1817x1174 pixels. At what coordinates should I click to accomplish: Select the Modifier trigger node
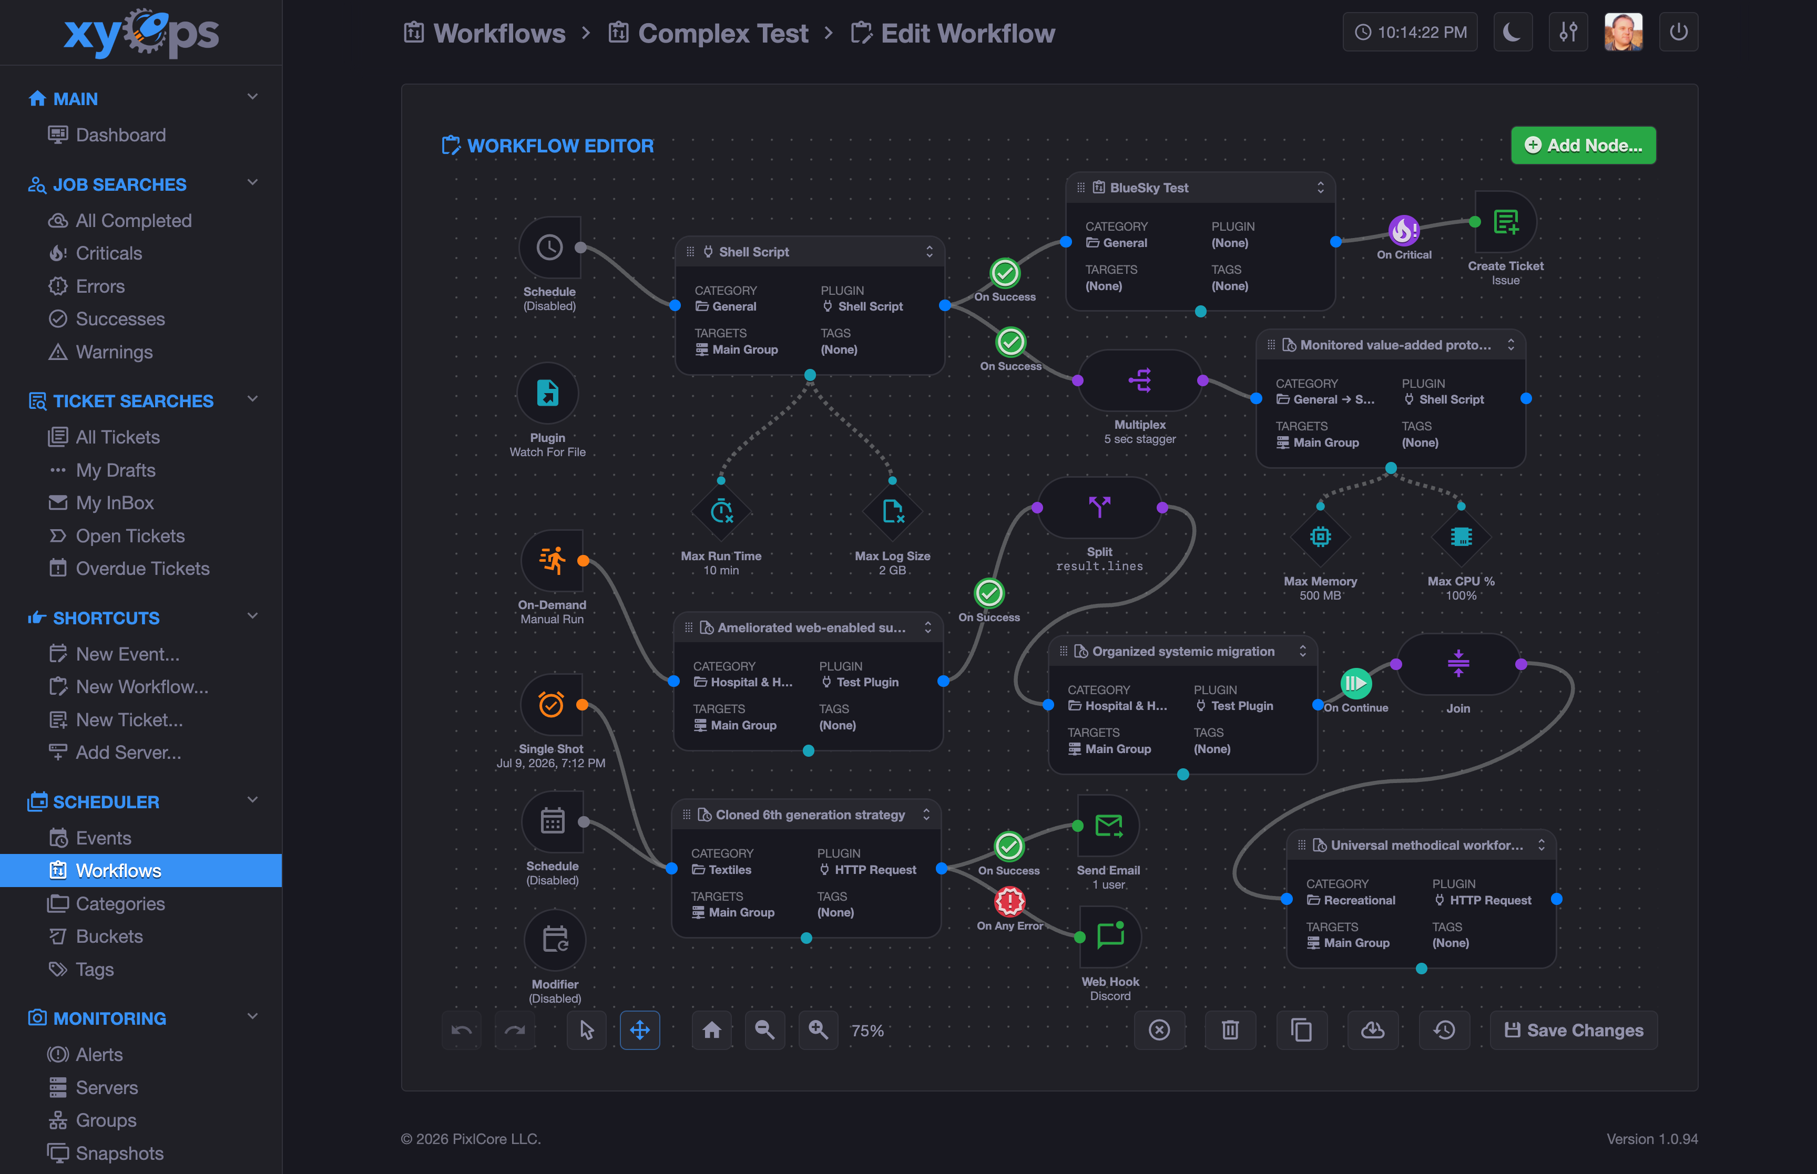click(x=555, y=940)
